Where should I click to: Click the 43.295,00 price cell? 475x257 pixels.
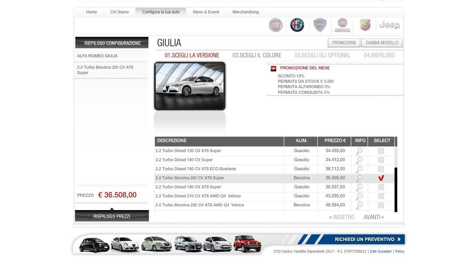click(335, 196)
